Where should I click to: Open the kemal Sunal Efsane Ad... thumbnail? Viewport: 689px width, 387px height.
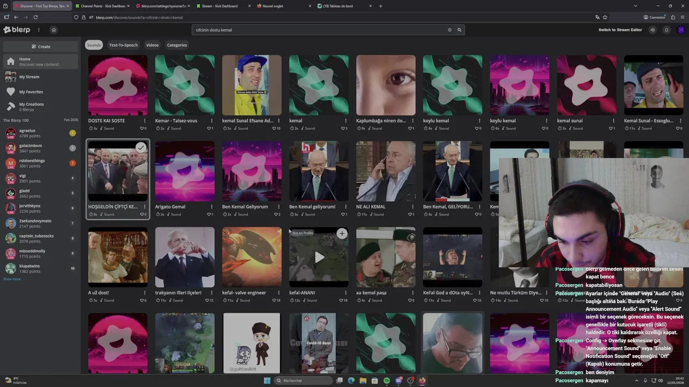pyautogui.click(x=252, y=85)
